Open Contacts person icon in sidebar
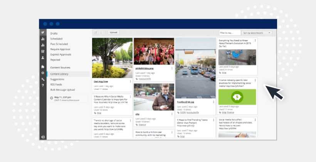This screenshot has width=316, height=162. tap(43, 57)
